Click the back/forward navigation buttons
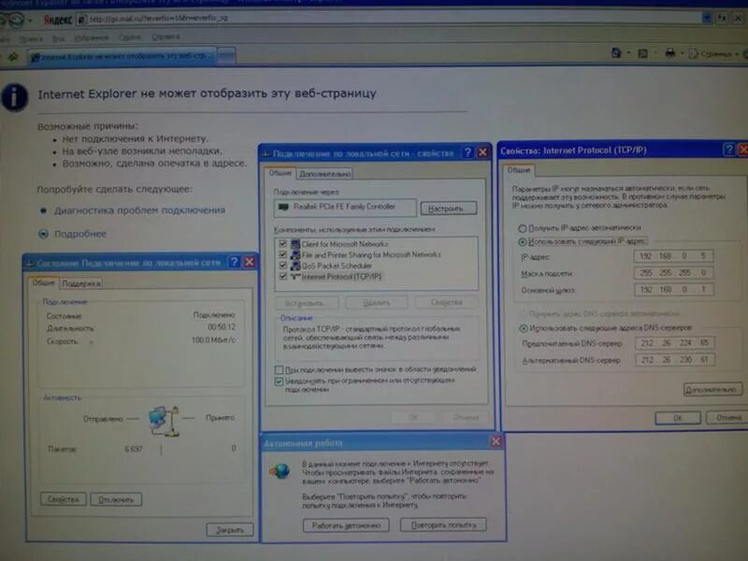The image size is (748, 561). [13, 20]
